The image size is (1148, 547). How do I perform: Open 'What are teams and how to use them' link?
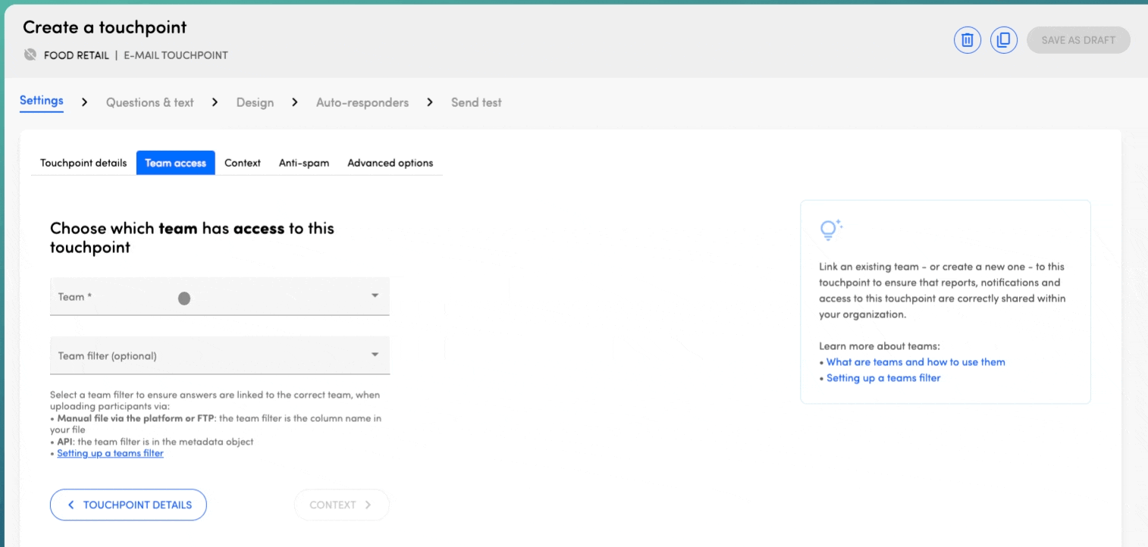point(915,362)
